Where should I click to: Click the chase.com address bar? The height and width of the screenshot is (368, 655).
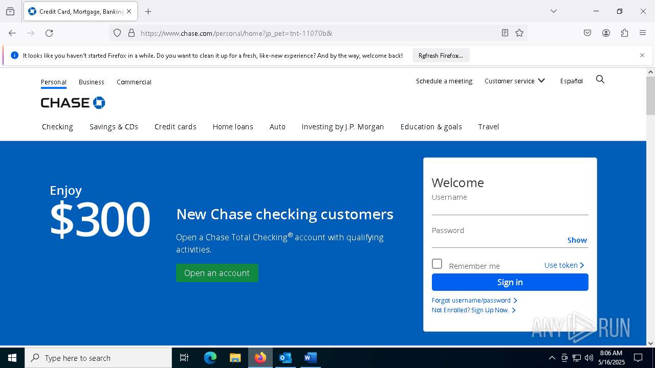tap(317, 33)
